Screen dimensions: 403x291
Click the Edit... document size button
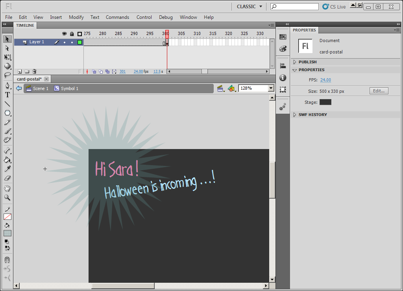coord(379,91)
